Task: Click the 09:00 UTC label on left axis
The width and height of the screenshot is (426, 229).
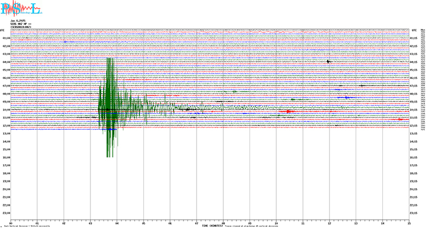Action: point(5,102)
